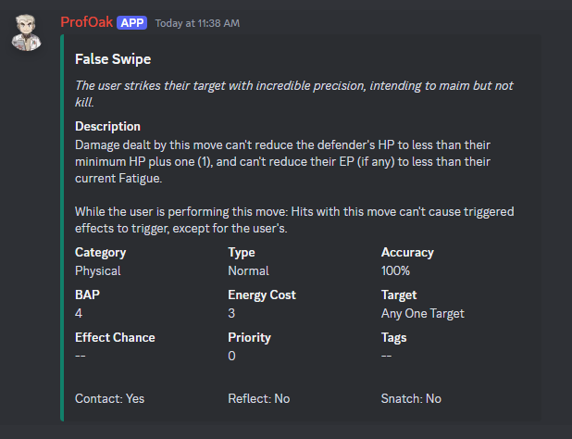Image resolution: width=572 pixels, height=439 pixels.
Task: Click the Snatch: No text
Action: coord(411,398)
